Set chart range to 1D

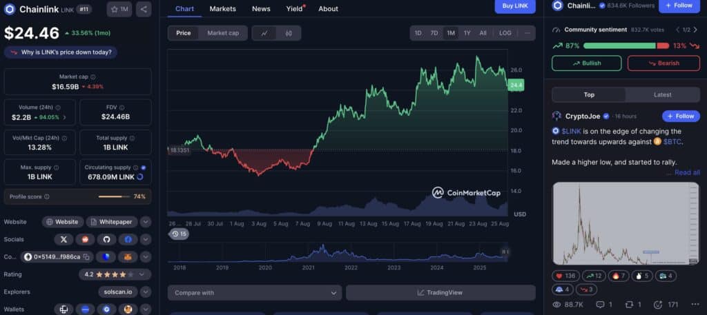418,33
